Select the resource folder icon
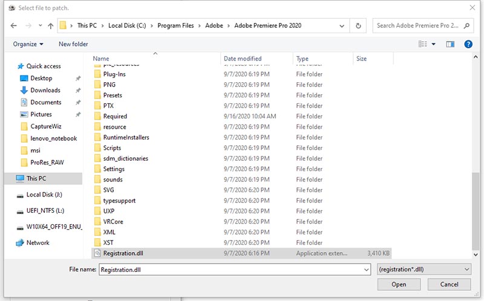Screen dimensions: 484x301 point(97,127)
